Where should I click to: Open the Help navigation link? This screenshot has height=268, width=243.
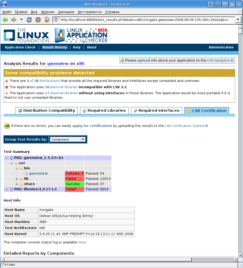pos(77,47)
